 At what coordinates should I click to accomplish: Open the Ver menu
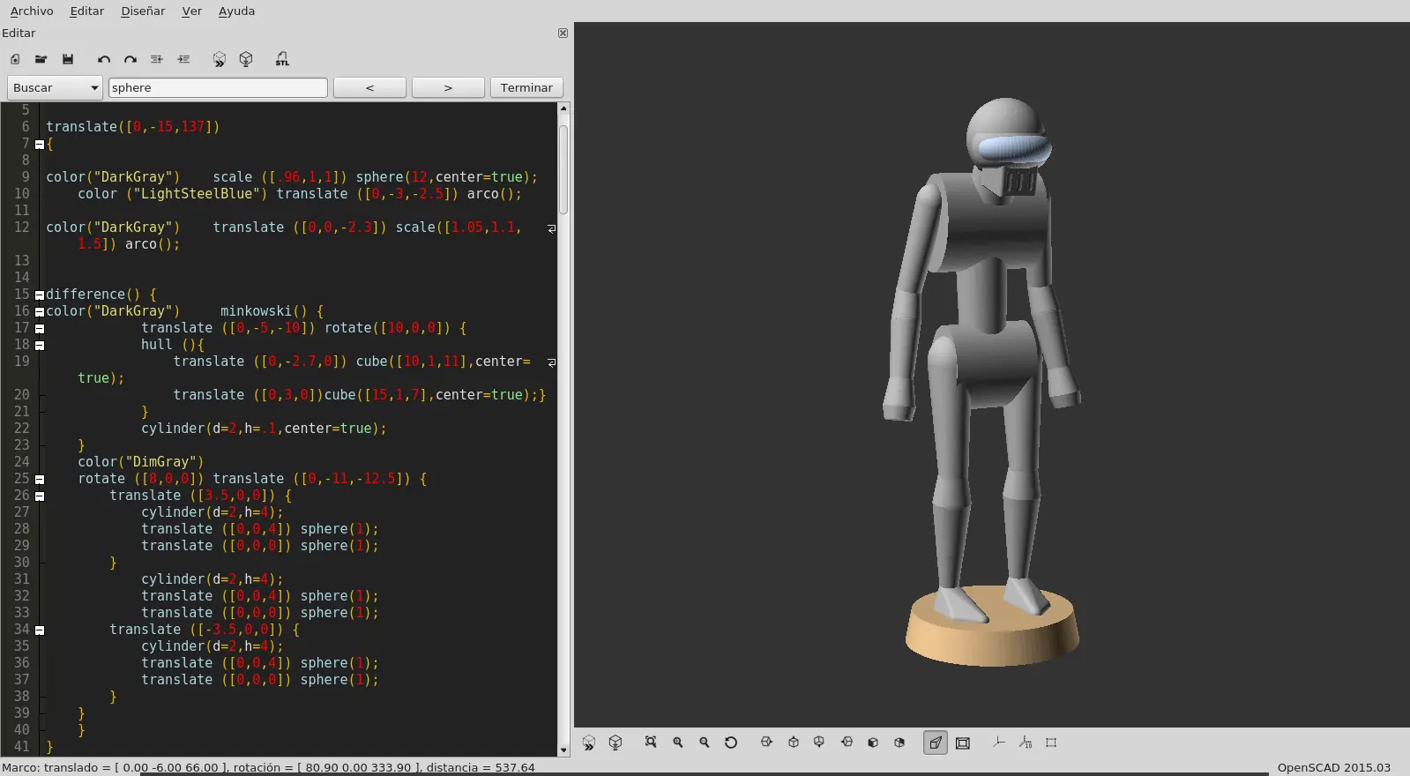pos(191,11)
